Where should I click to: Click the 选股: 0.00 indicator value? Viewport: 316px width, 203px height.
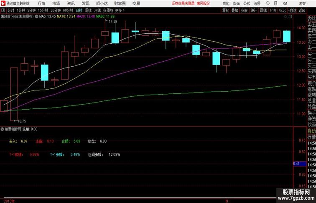(30, 129)
